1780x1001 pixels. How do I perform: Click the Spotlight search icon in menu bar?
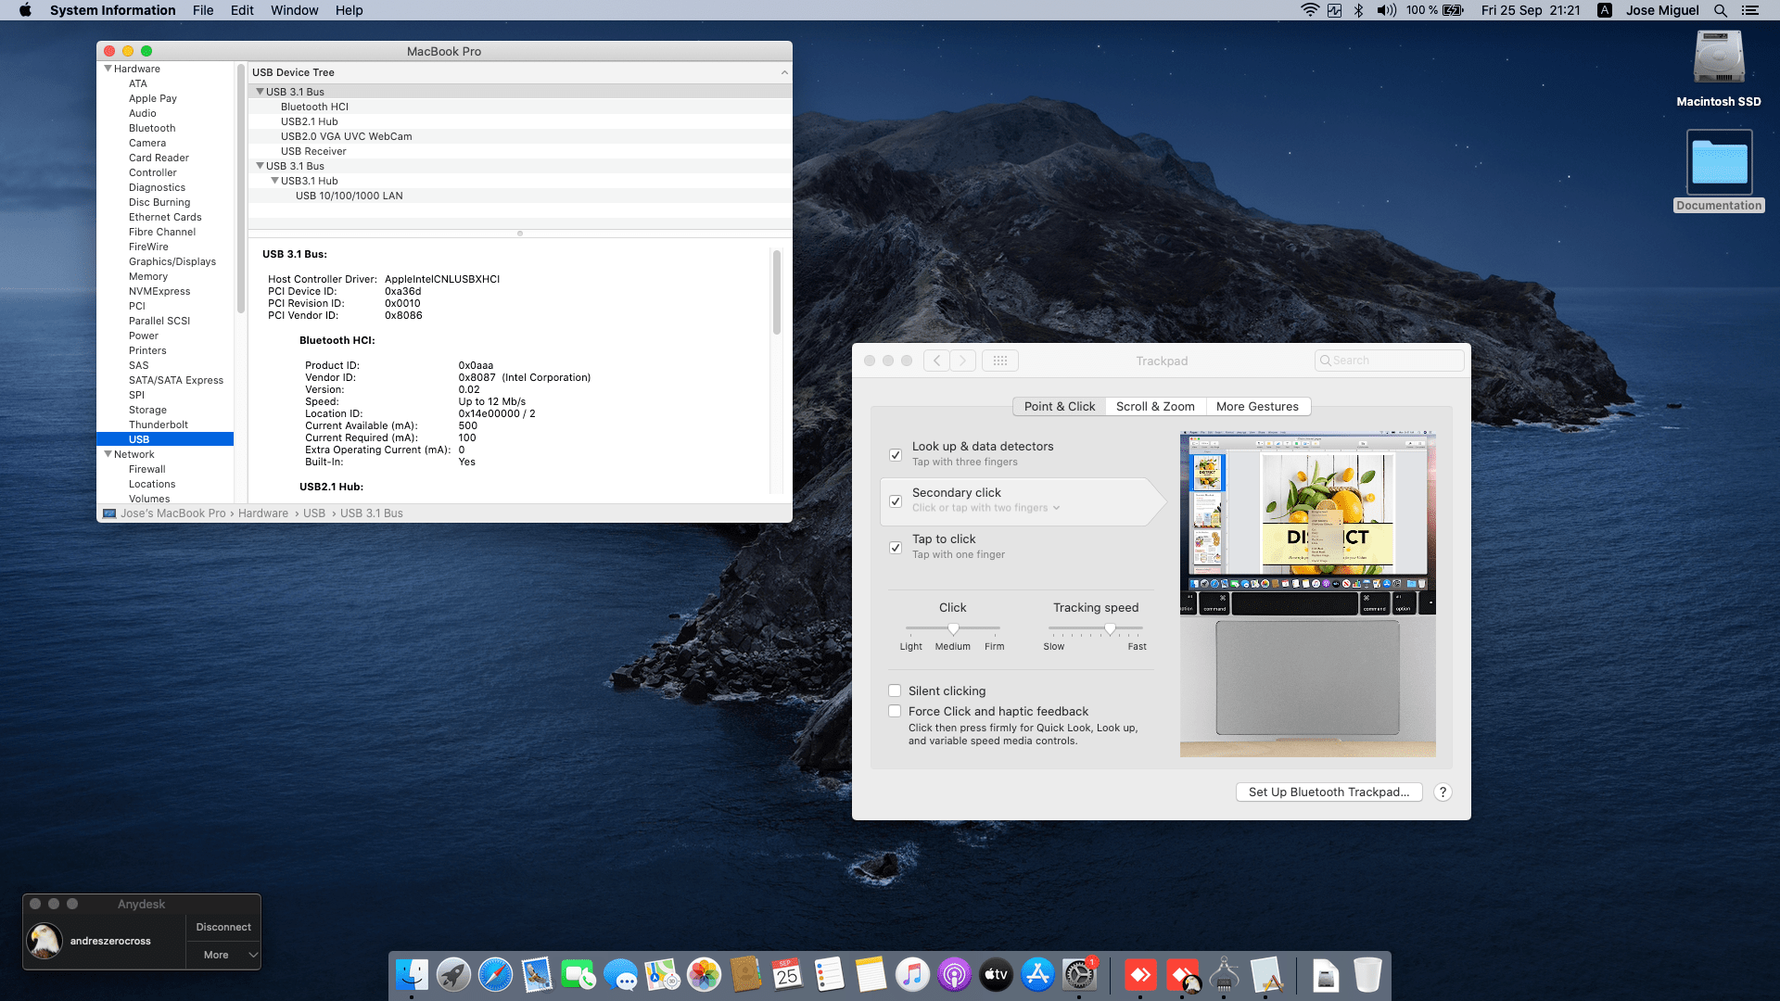pos(1721,10)
